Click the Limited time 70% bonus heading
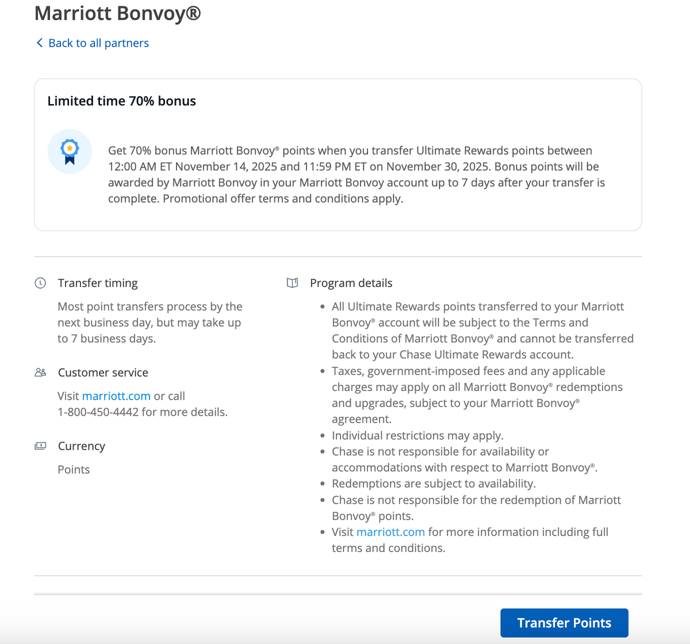 pos(121,101)
